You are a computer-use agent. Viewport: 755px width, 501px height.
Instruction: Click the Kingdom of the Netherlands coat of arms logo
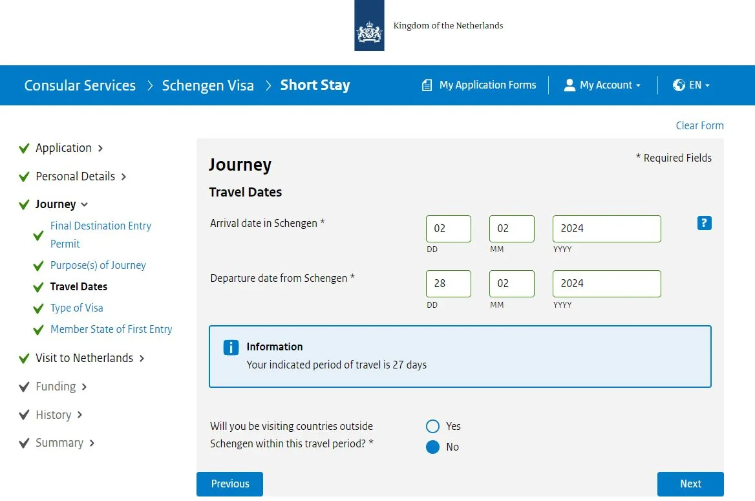(368, 26)
